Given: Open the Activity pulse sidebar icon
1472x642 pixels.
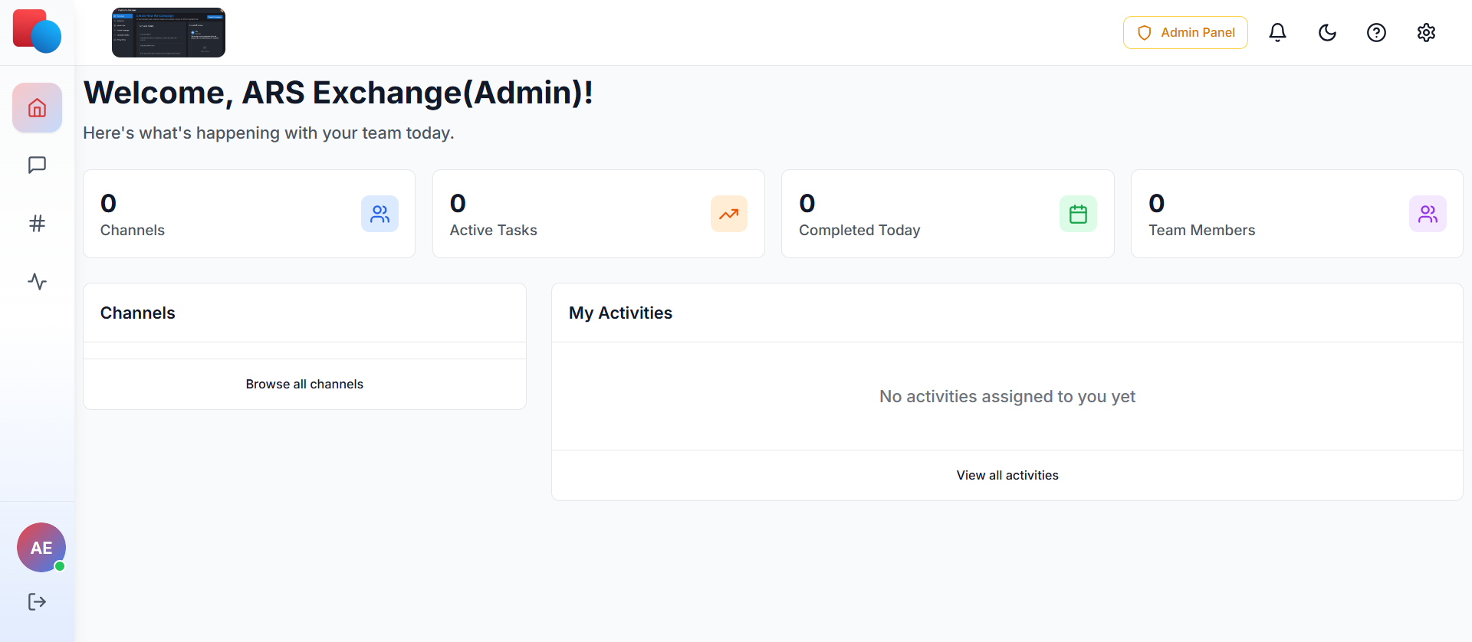Looking at the screenshot, I should click(x=37, y=281).
